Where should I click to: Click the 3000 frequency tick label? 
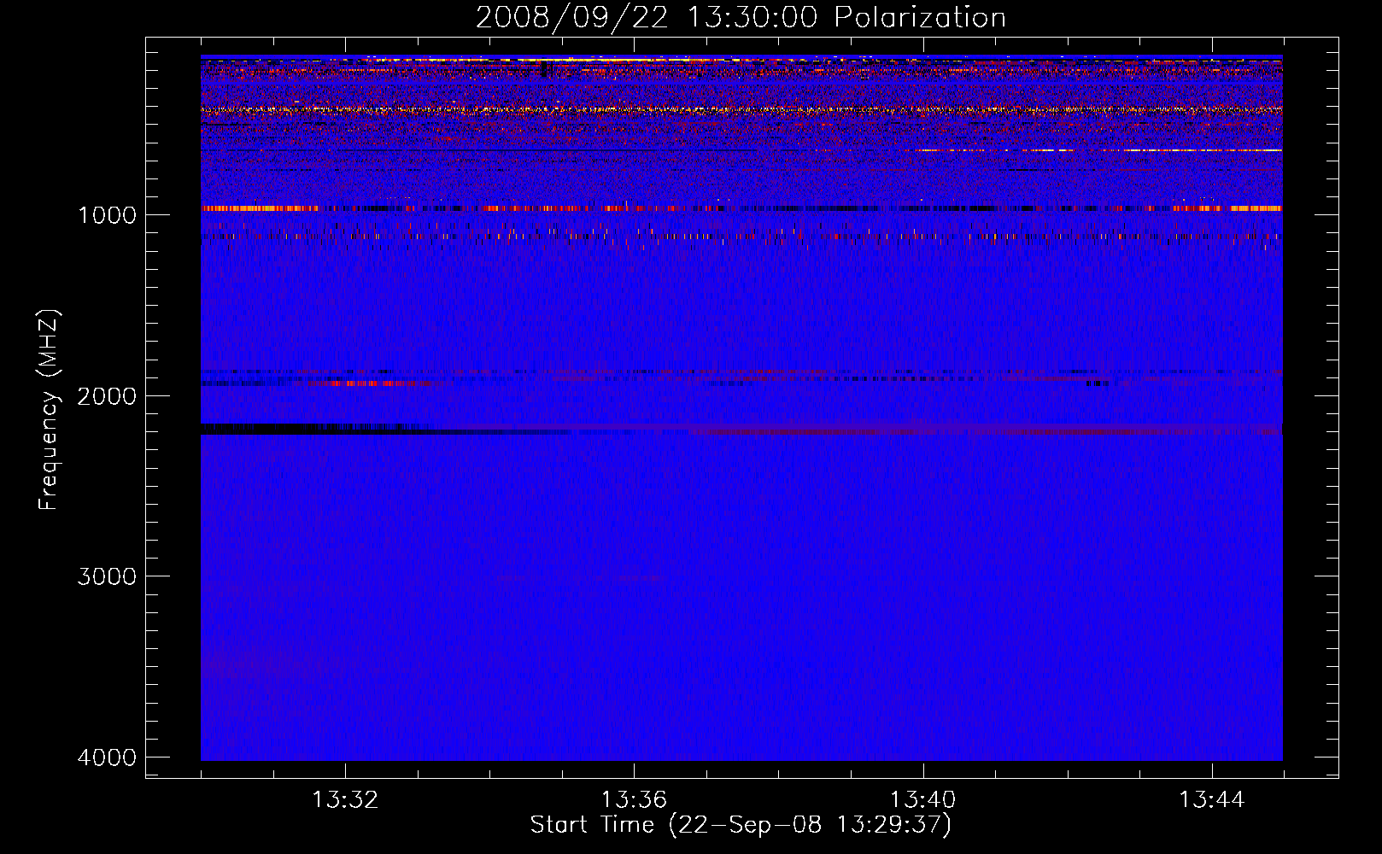pos(107,576)
